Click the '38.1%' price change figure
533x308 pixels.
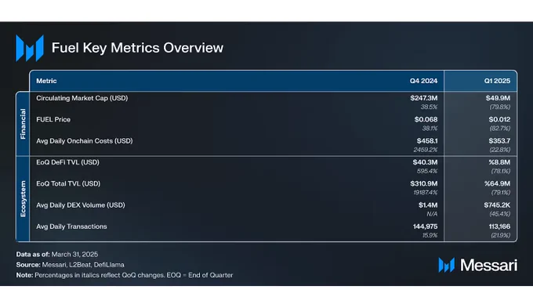click(x=430, y=129)
